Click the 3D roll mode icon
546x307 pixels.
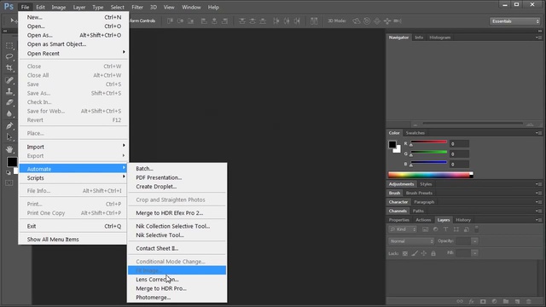(367, 20)
